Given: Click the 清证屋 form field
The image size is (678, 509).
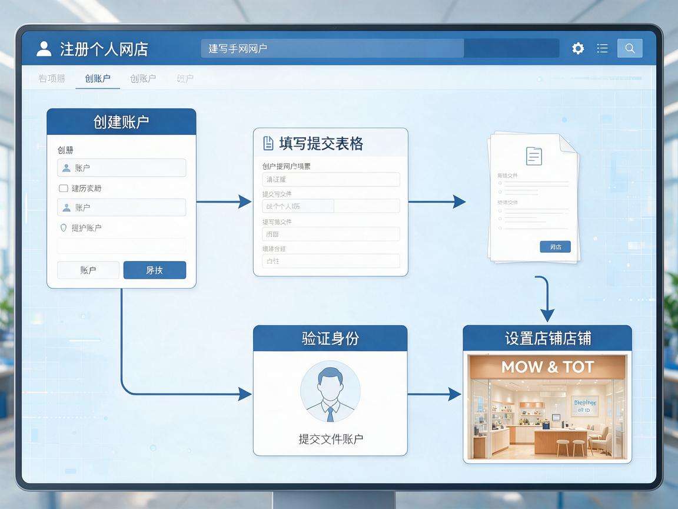Looking at the screenshot, I should (331, 179).
